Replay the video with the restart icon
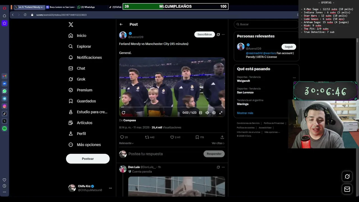The image size is (359, 202). (123, 113)
